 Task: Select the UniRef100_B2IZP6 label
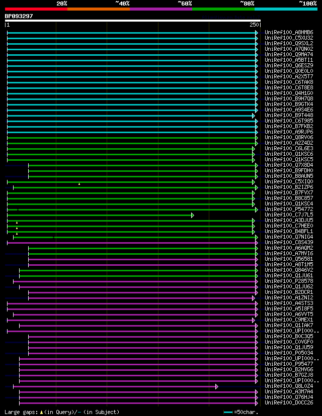coord(289,187)
